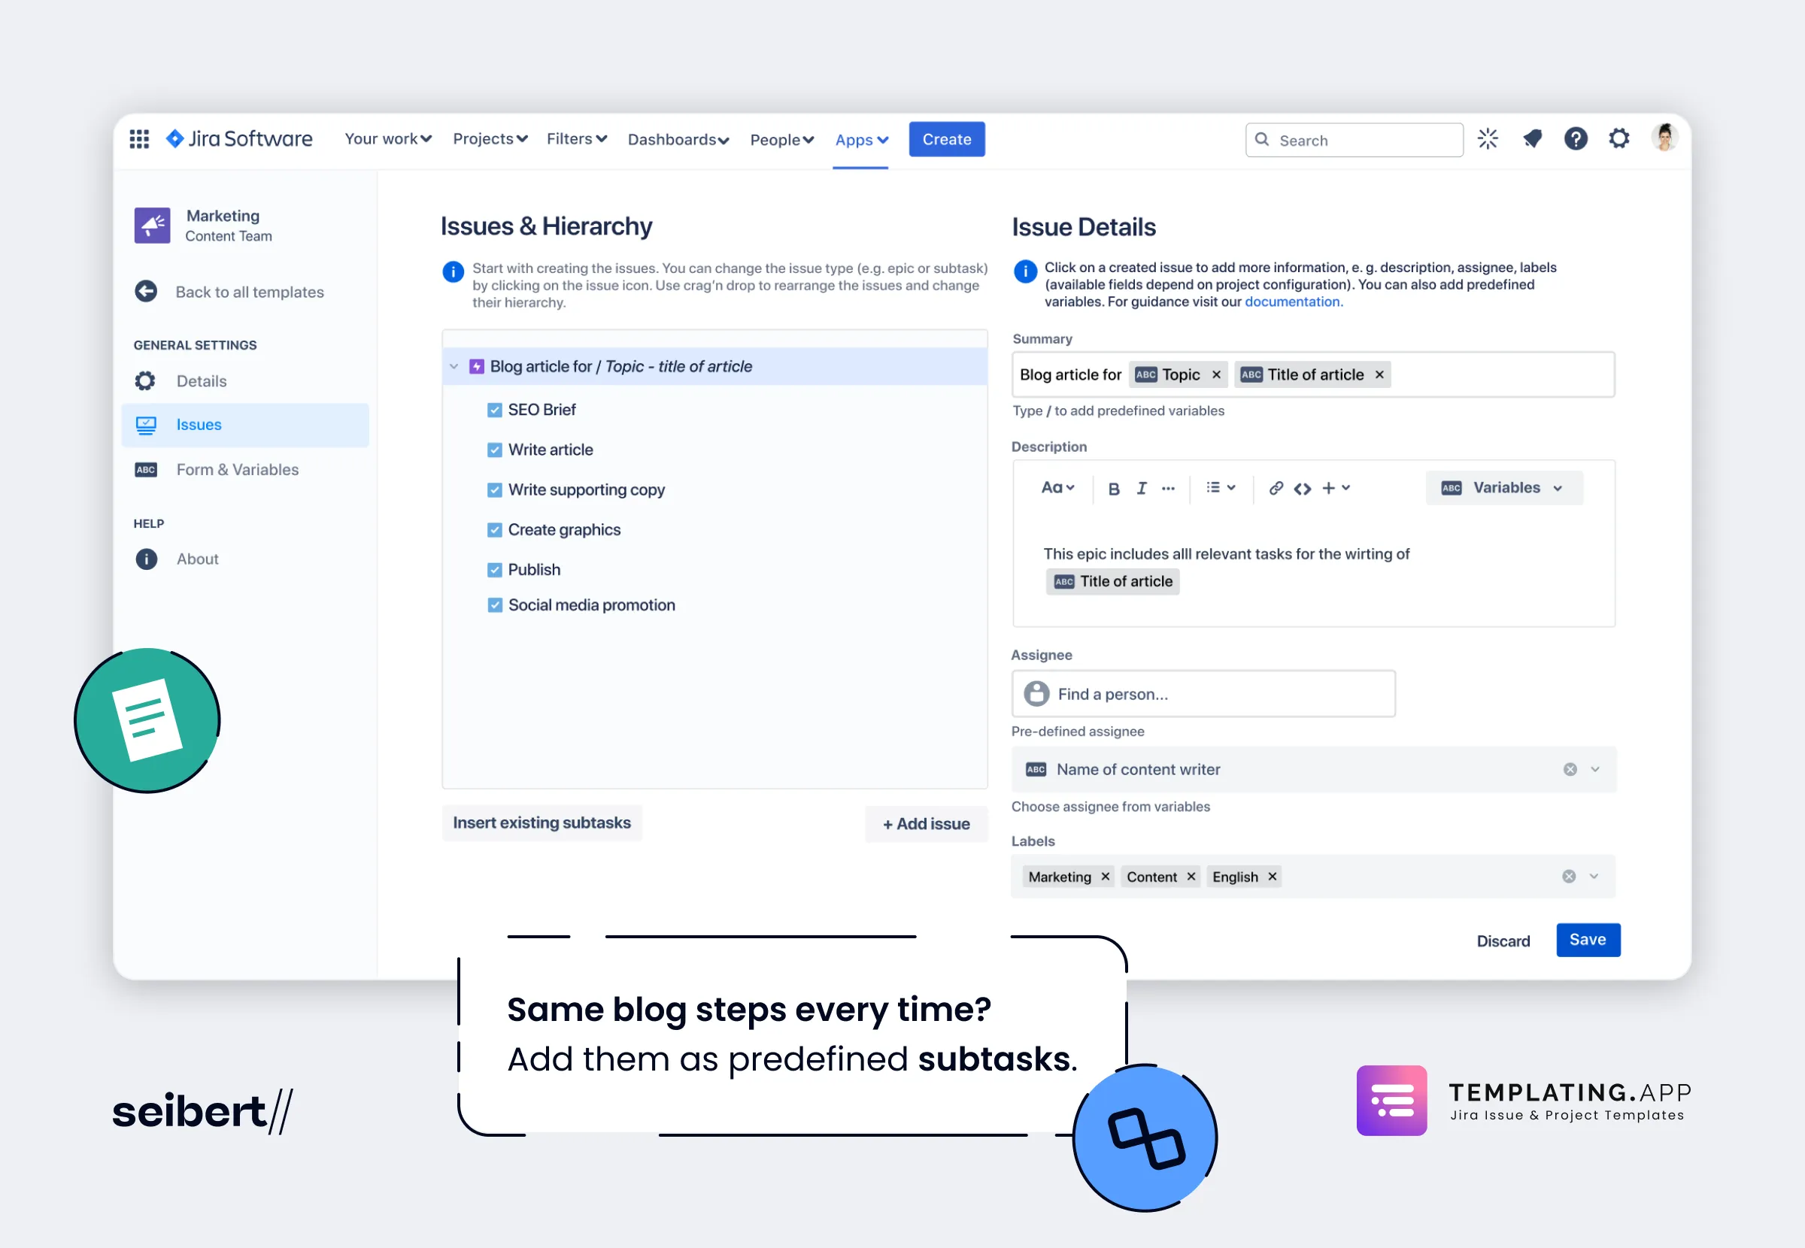Screen dimensions: 1805x1248
Task: Open the insert plus dropdown
Action: click(1336, 488)
